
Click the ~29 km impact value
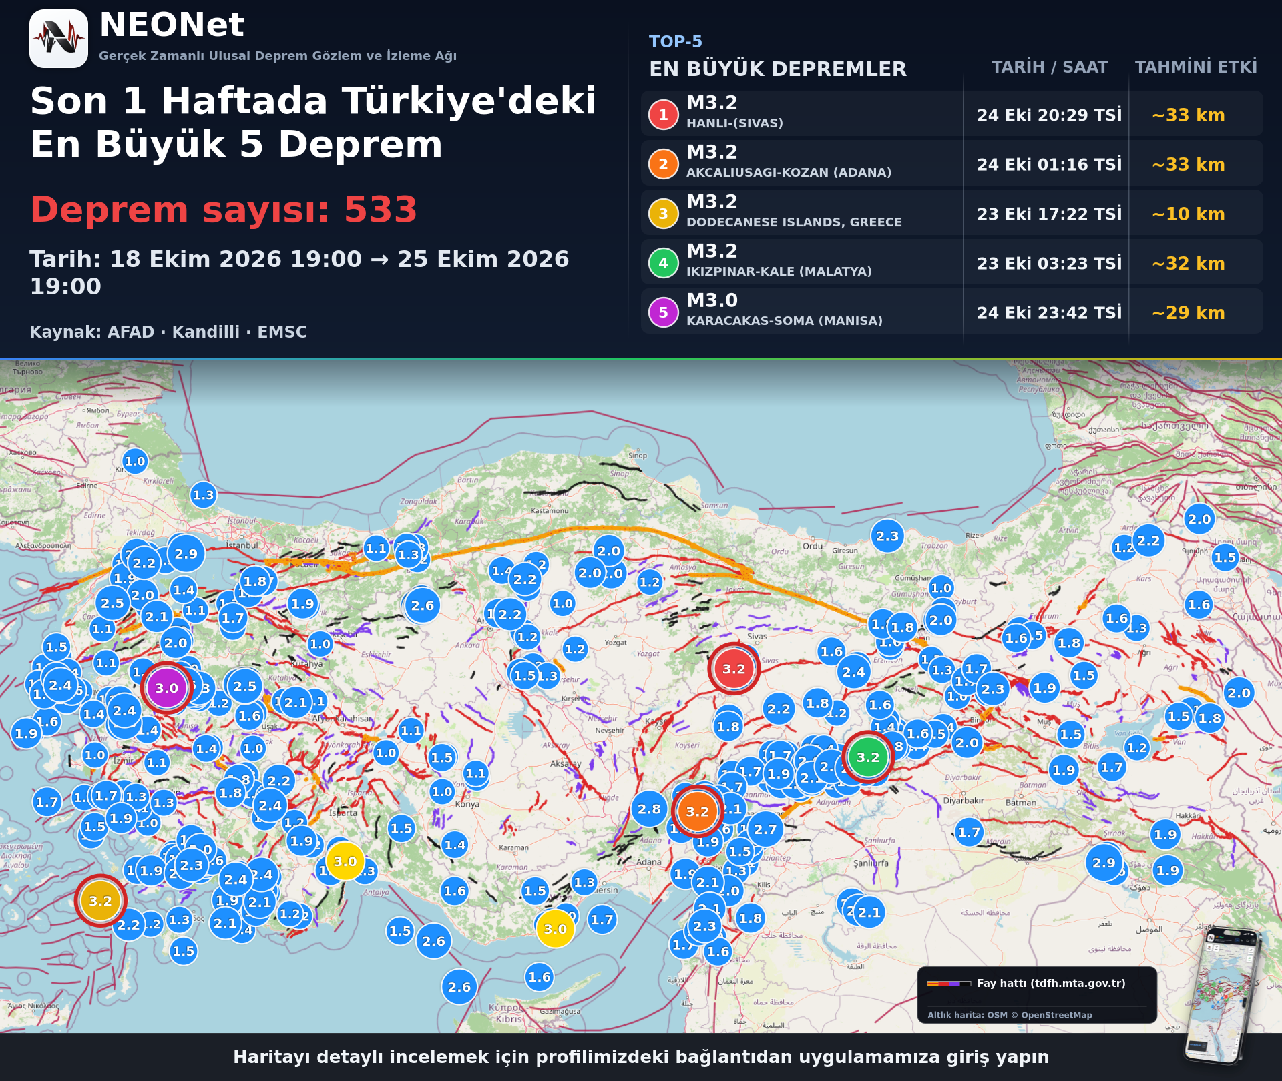coord(1189,313)
